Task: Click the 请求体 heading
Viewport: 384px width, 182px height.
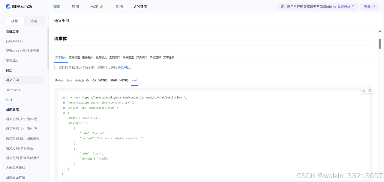Action: click(x=61, y=39)
